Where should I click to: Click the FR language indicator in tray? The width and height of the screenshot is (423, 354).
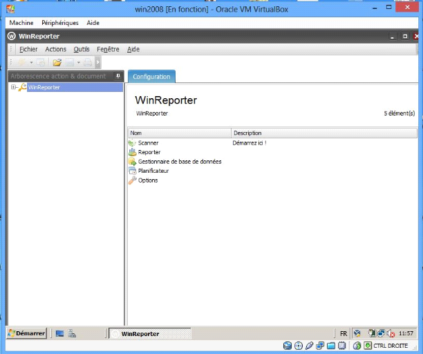344,333
